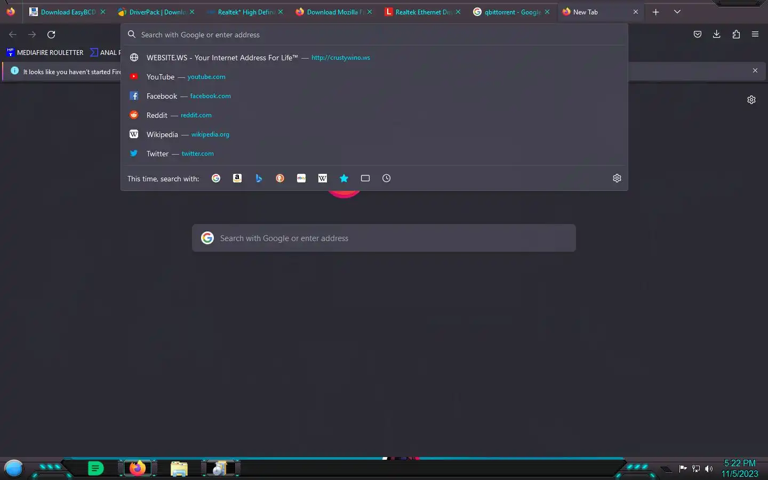This screenshot has width=768, height=480.
Task: Search history using the clock icon
Action: (387, 178)
